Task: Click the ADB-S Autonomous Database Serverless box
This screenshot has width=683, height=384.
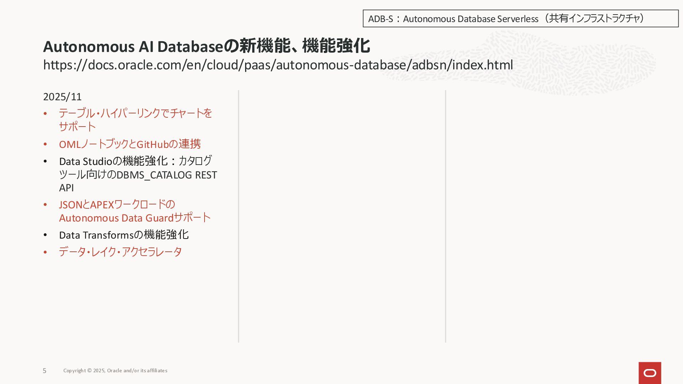Action: coord(520,18)
